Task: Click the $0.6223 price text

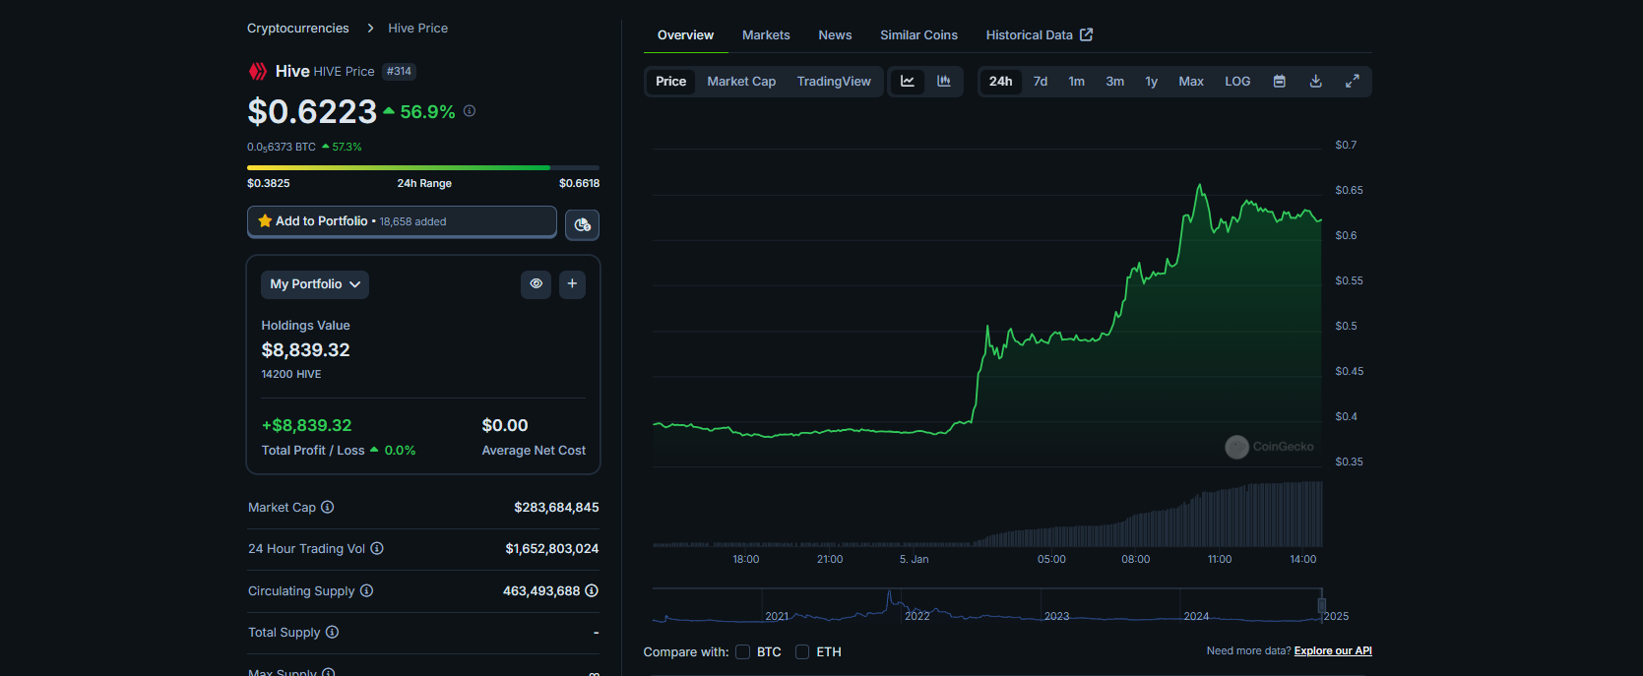Action: 312,111
